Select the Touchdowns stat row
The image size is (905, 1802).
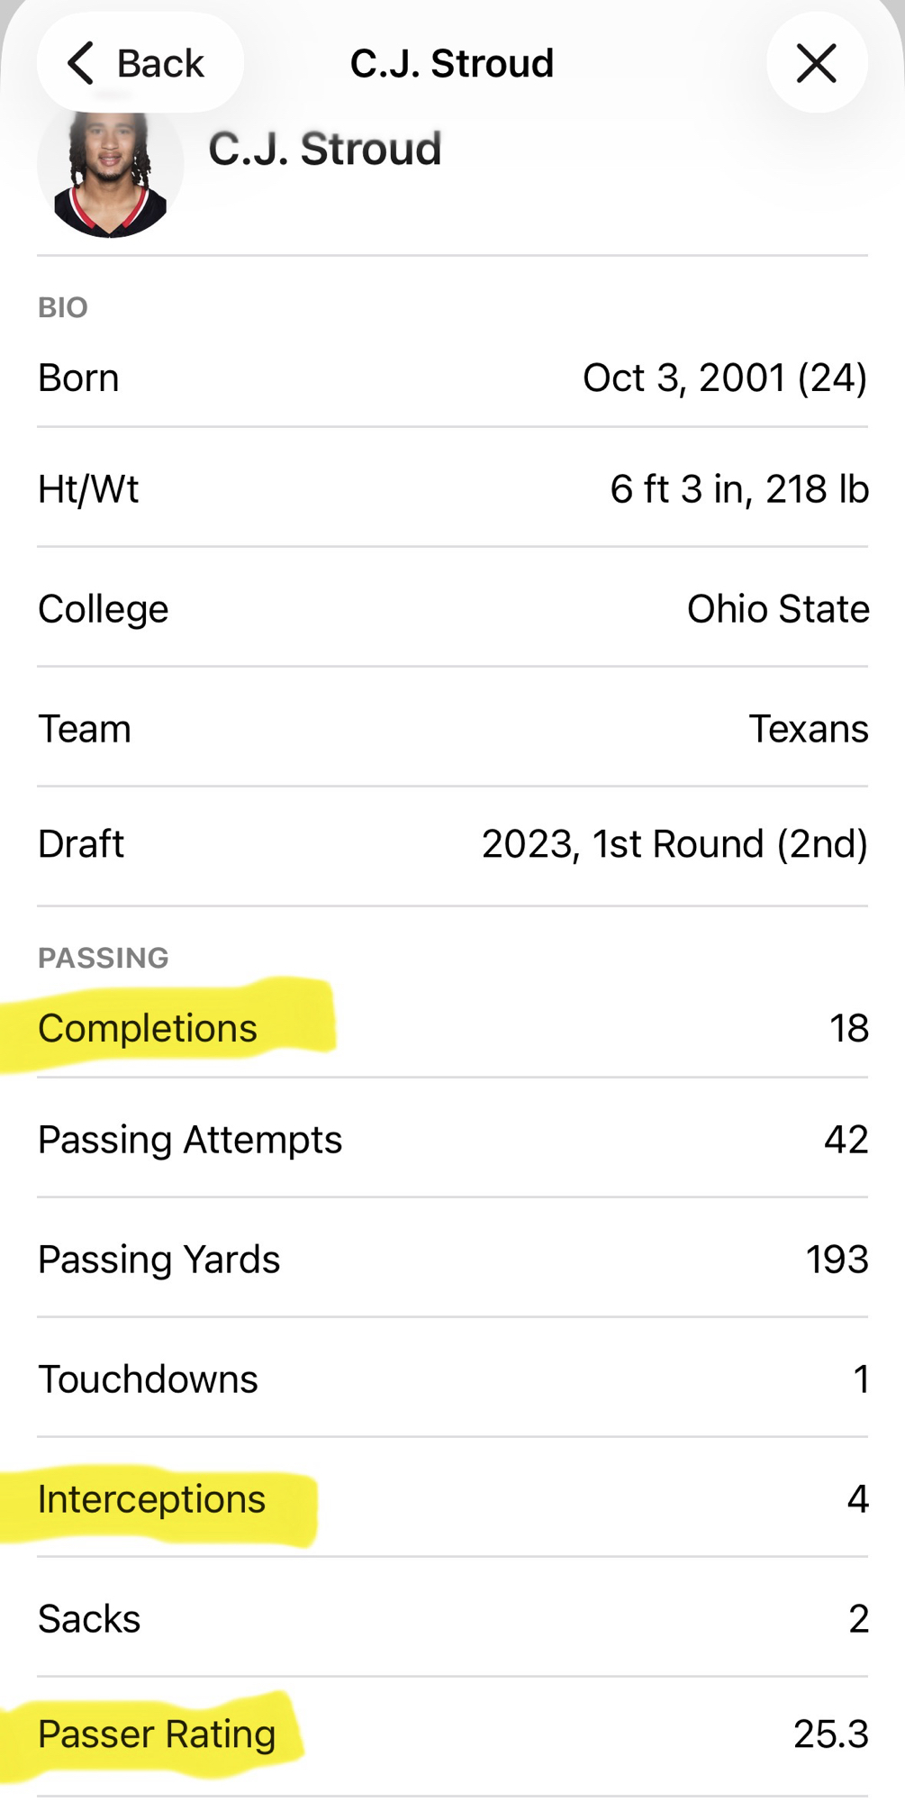click(452, 1379)
